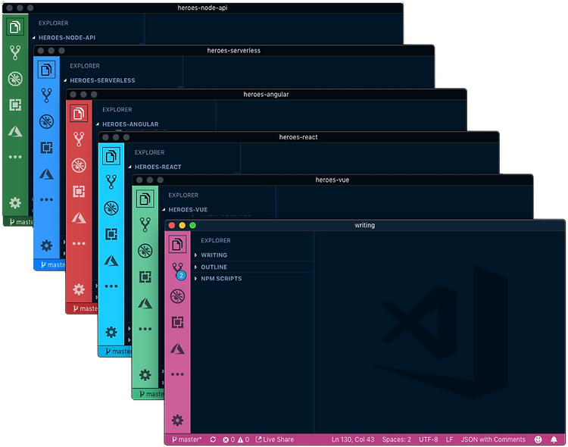Open Source Control in heroes-vue window
The width and height of the screenshot is (568, 447).
tap(145, 225)
